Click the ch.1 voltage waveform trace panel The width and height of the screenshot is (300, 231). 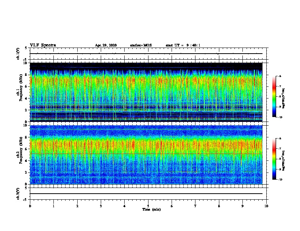pyautogui.click(x=148, y=54)
